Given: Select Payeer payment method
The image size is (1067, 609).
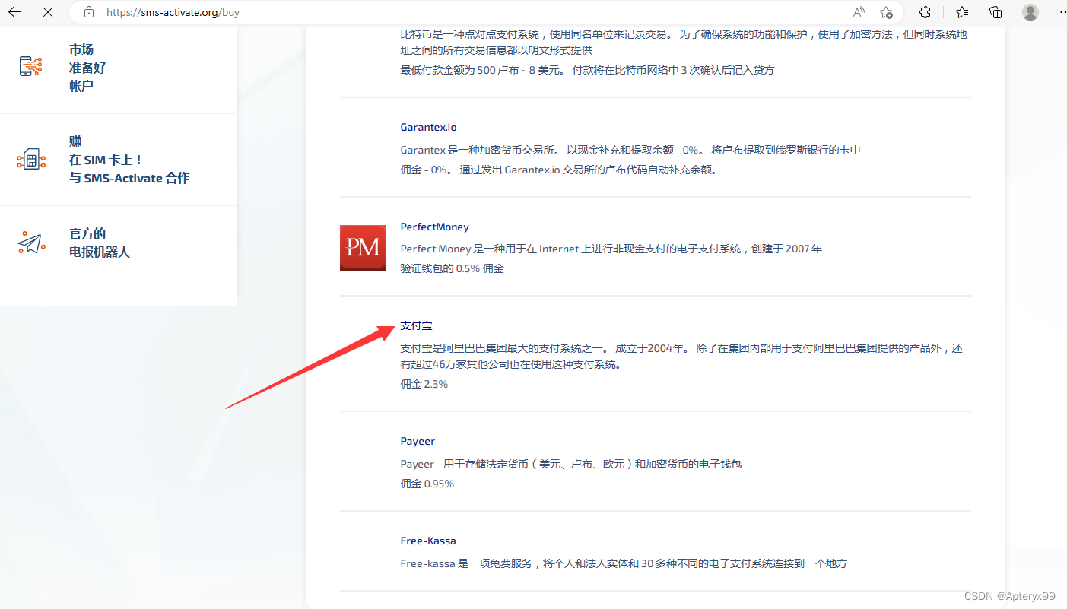Looking at the screenshot, I should point(418,441).
